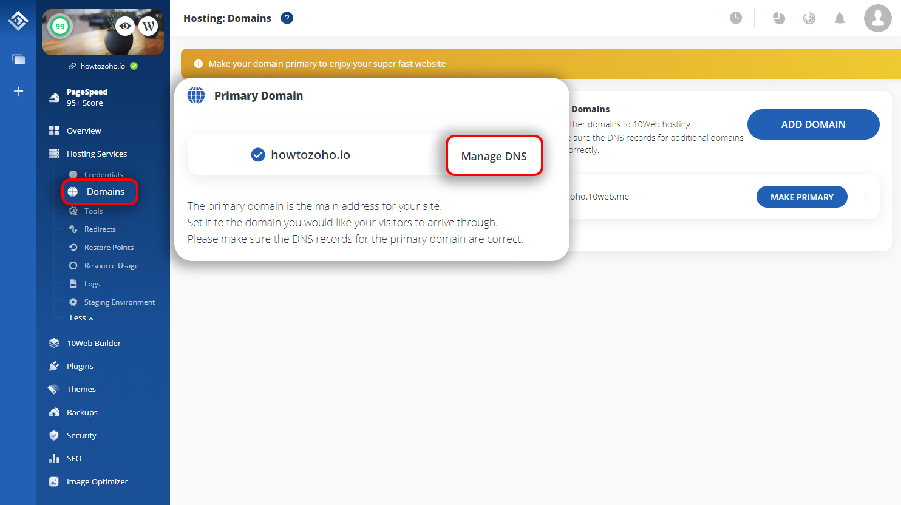Open Tools submenu item
This screenshot has width=901, height=505.
pos(93,211)
